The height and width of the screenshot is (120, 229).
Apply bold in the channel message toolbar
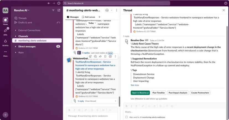(69, 110)
